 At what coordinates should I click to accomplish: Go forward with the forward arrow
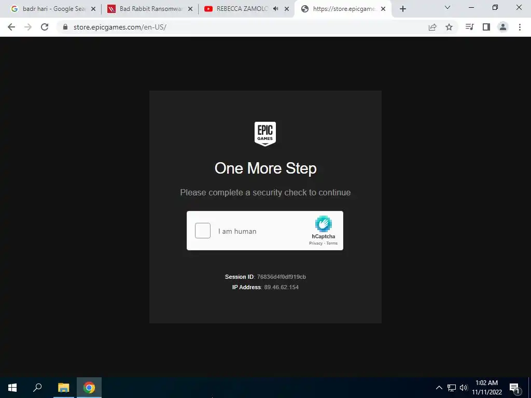point(28,27)
